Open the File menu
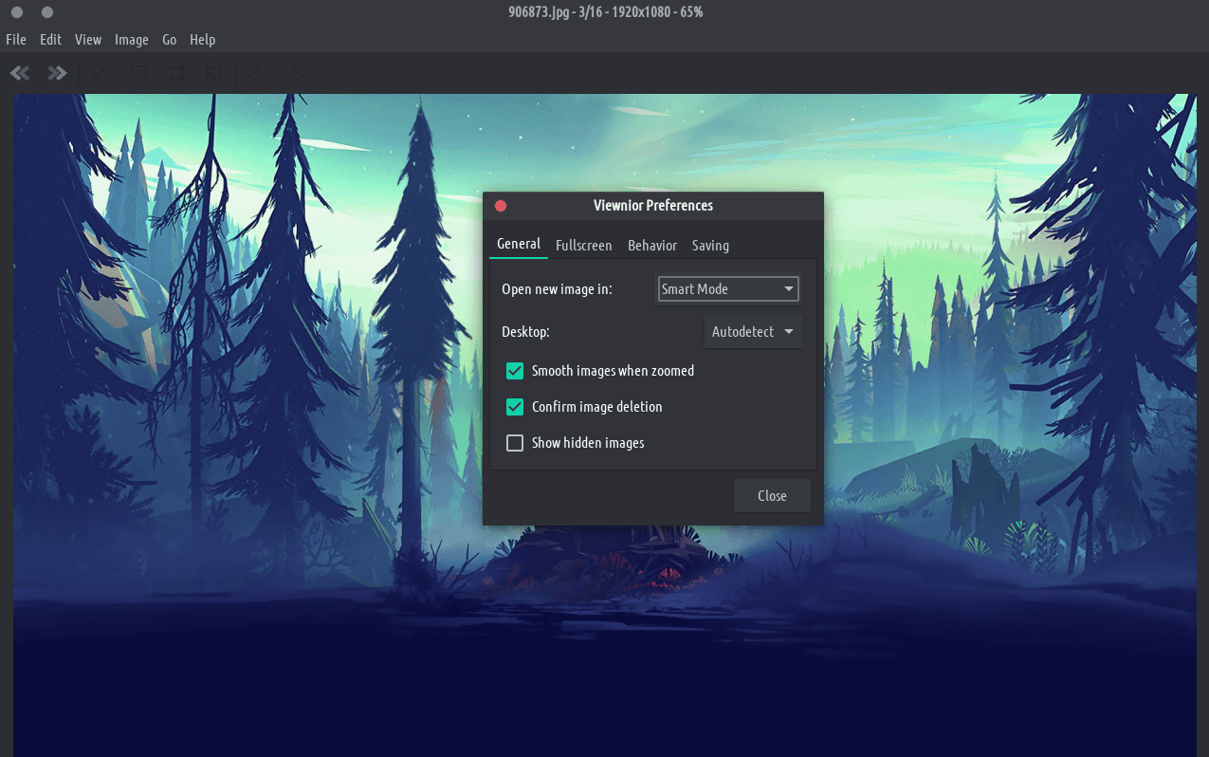 16,40
